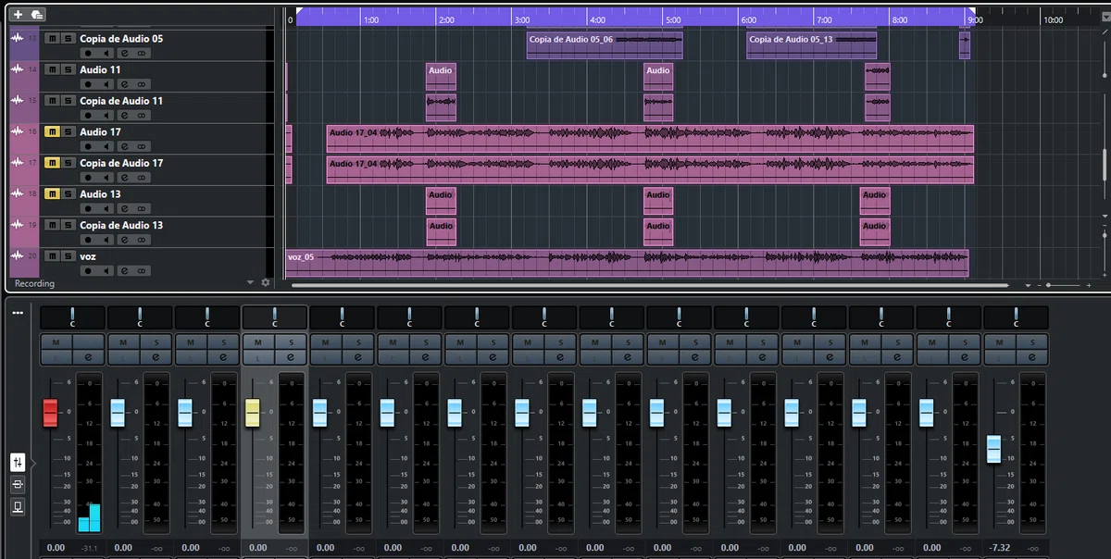Select the Copia de Audio 05_06 clip

pos(605,45)
